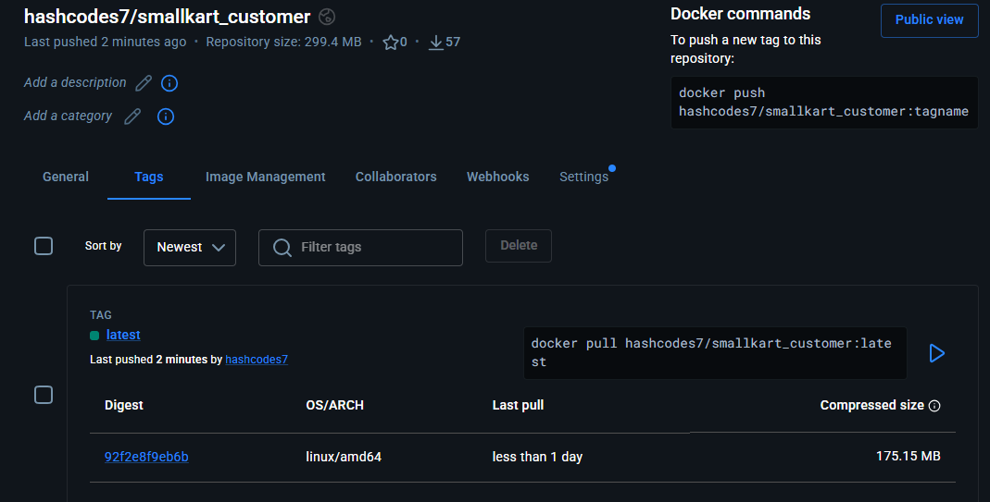
Task: Open the latest tag link
Action: click(123, 335)
